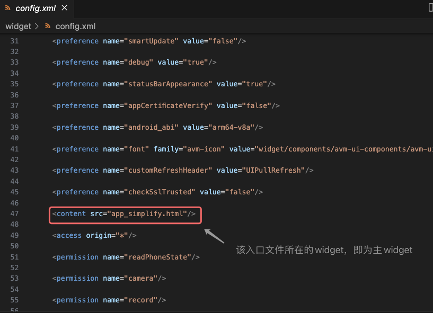
Task: Click the access origin line
Action: coord(94,235)
